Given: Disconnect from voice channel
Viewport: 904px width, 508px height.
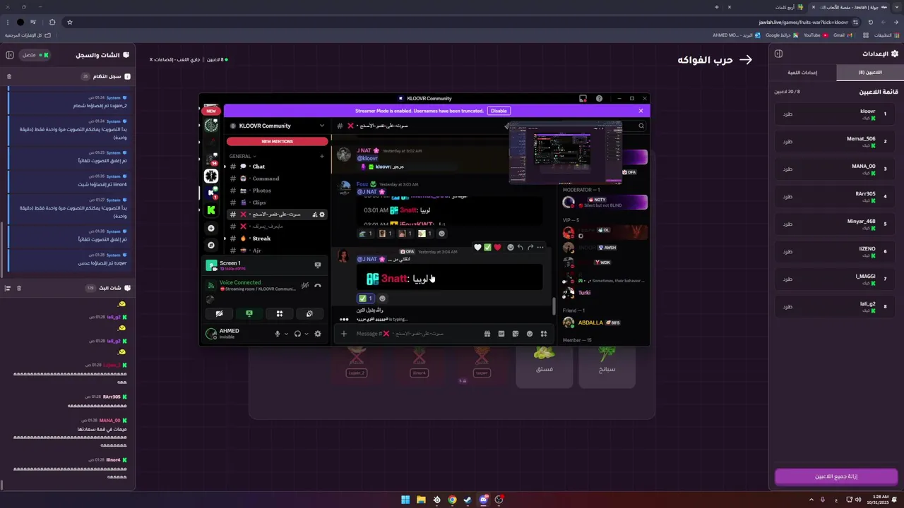Looking at the screenshot, I should click(318, 286).
